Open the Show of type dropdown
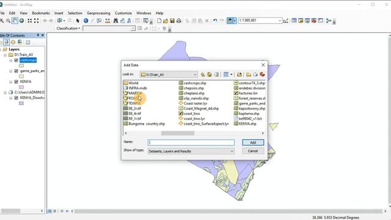The width and height of the screenshot is (391, 220). 232,151
